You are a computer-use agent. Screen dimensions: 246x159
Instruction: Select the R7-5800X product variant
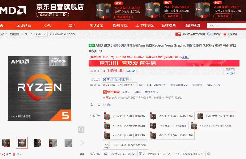click(x=125, y=126)
